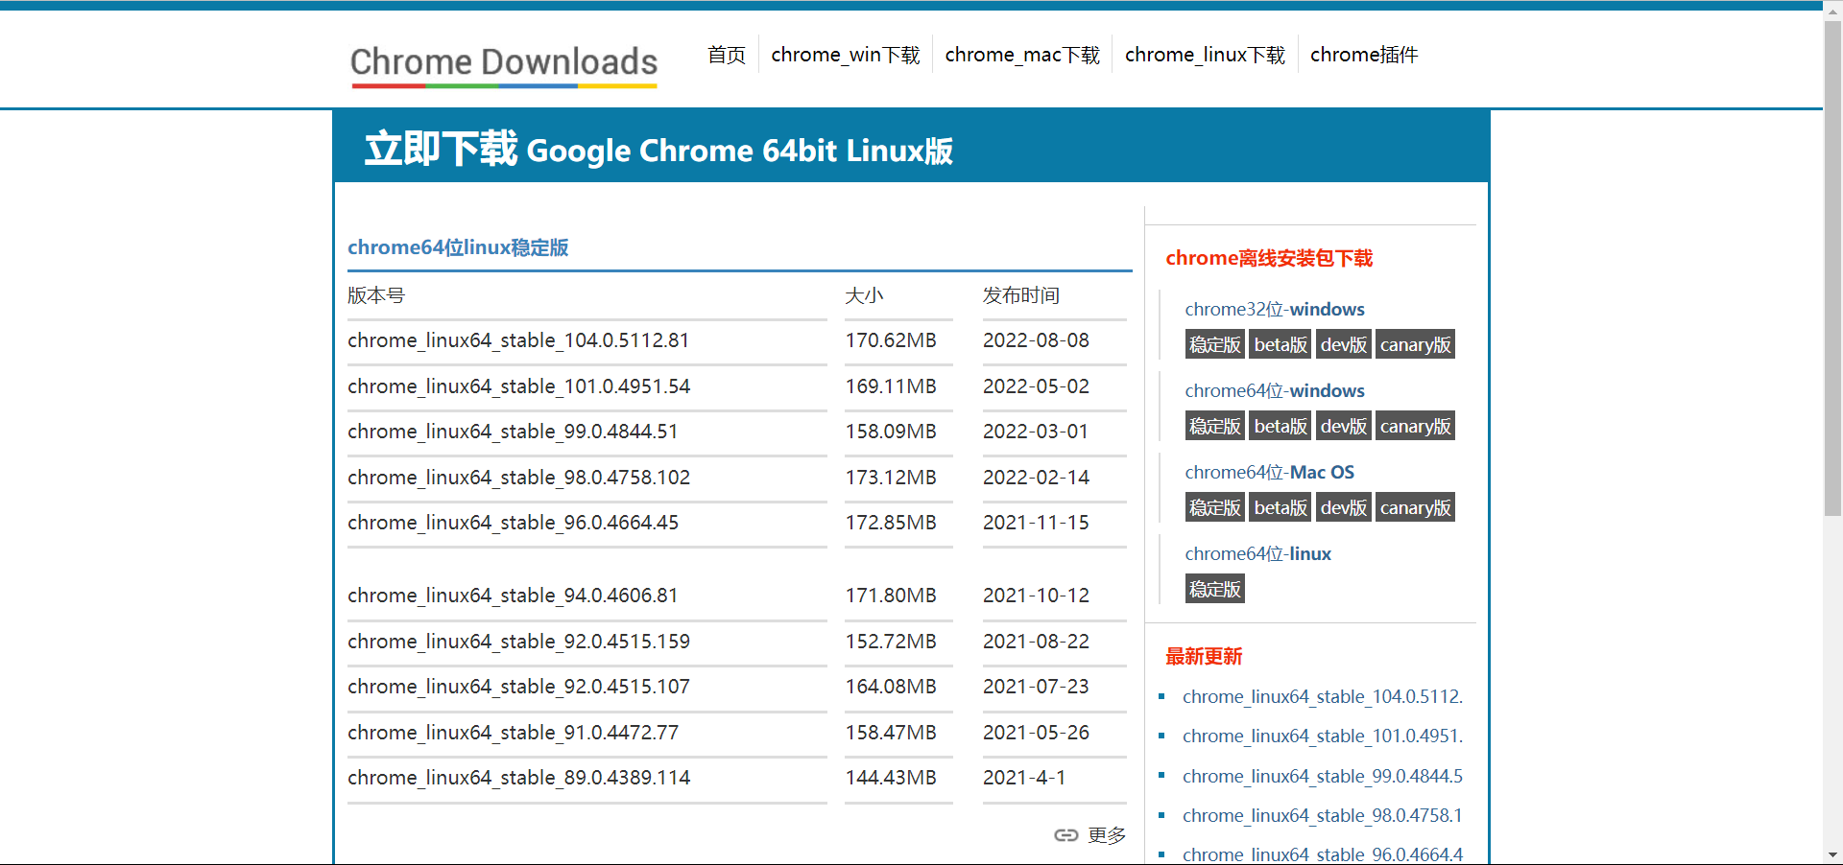The width and height of the screenshot is (1843, 865).
Task: Select dev版 under chrome64位-Mac OS
Action: click(1343, 507)
